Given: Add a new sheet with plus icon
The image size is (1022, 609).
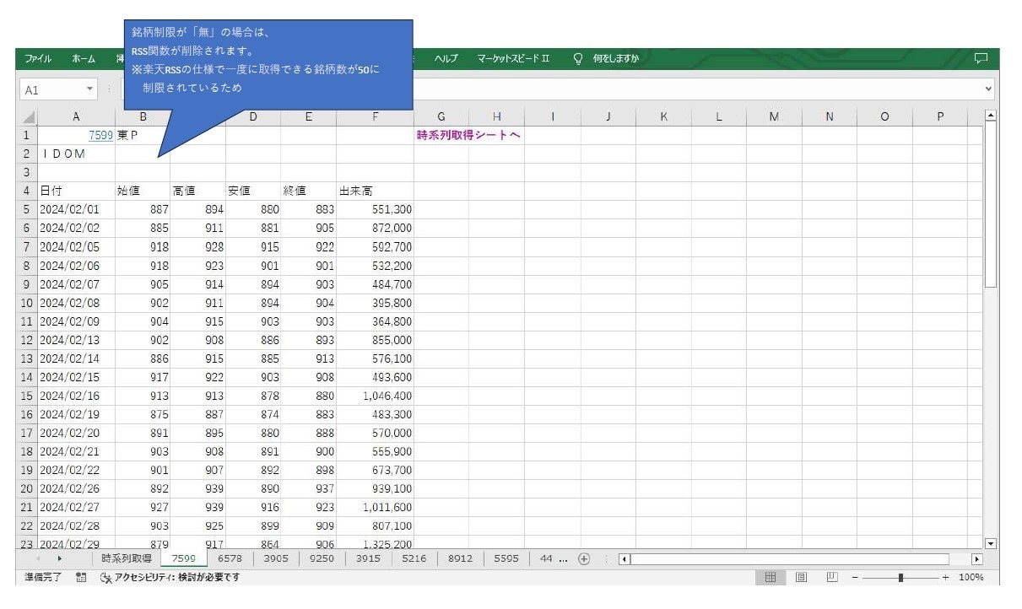Looking at the screenshot, I should coord(583,559).
